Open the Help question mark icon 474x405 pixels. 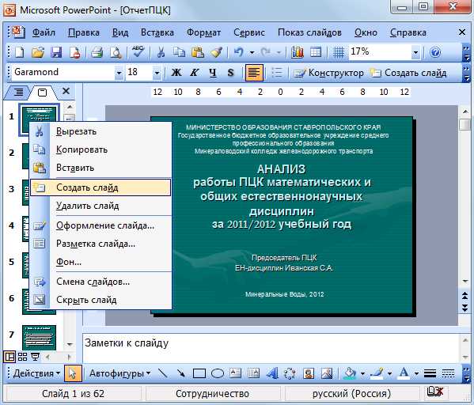[435, 52]
